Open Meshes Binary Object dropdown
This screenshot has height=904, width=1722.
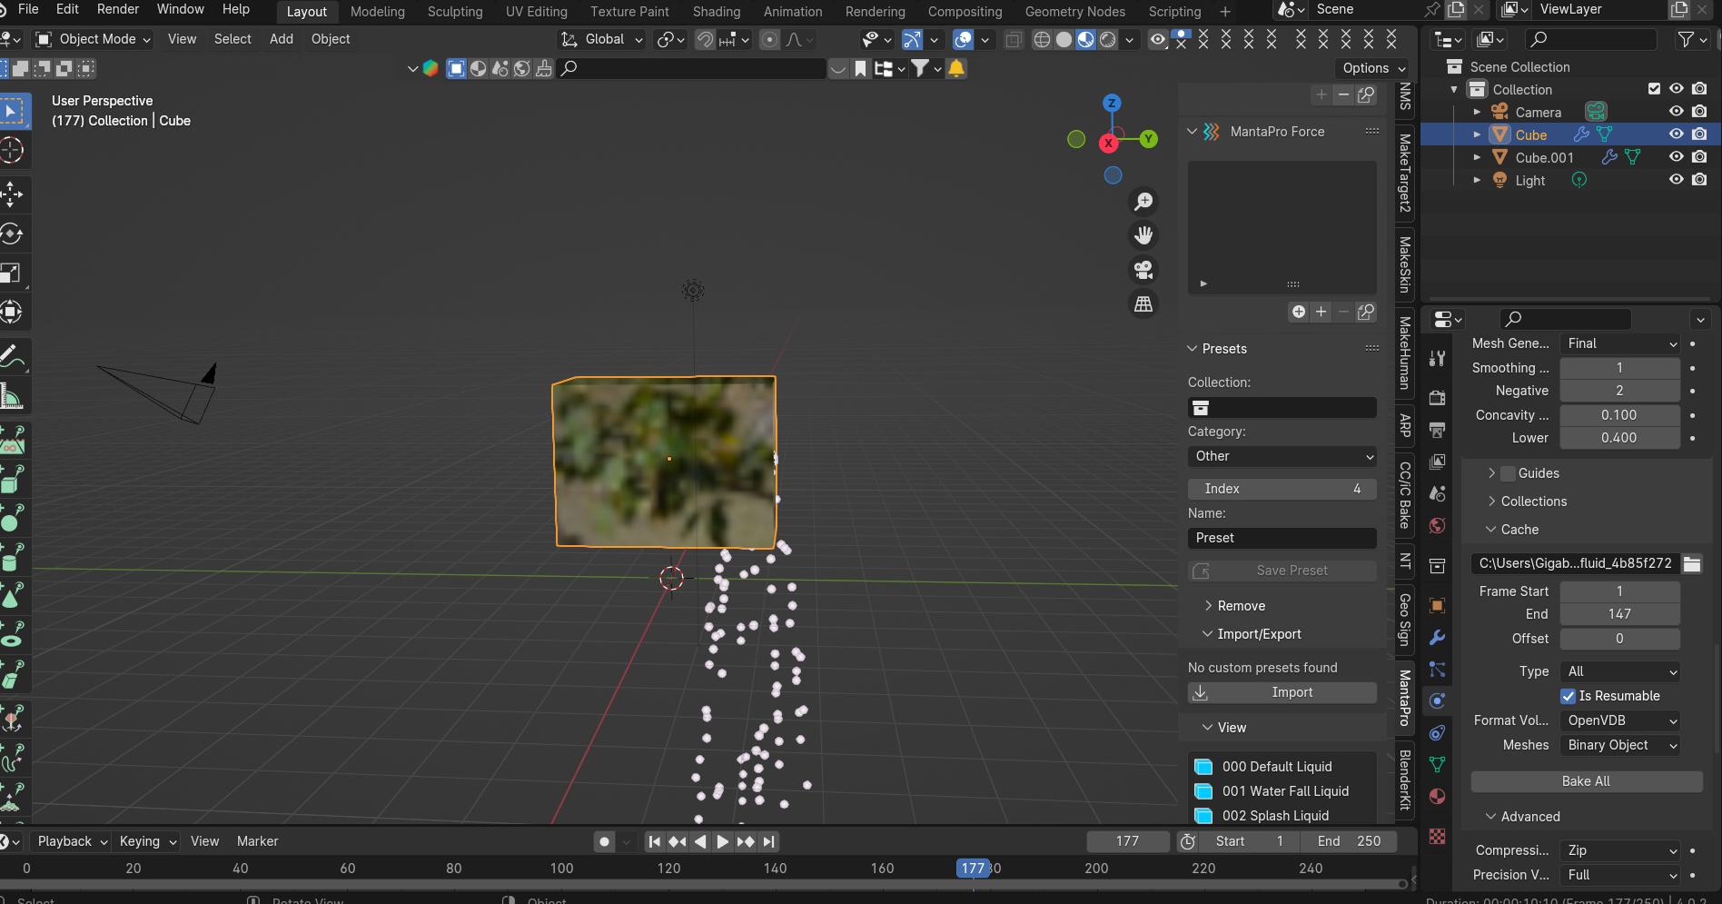pos(1619,745)
